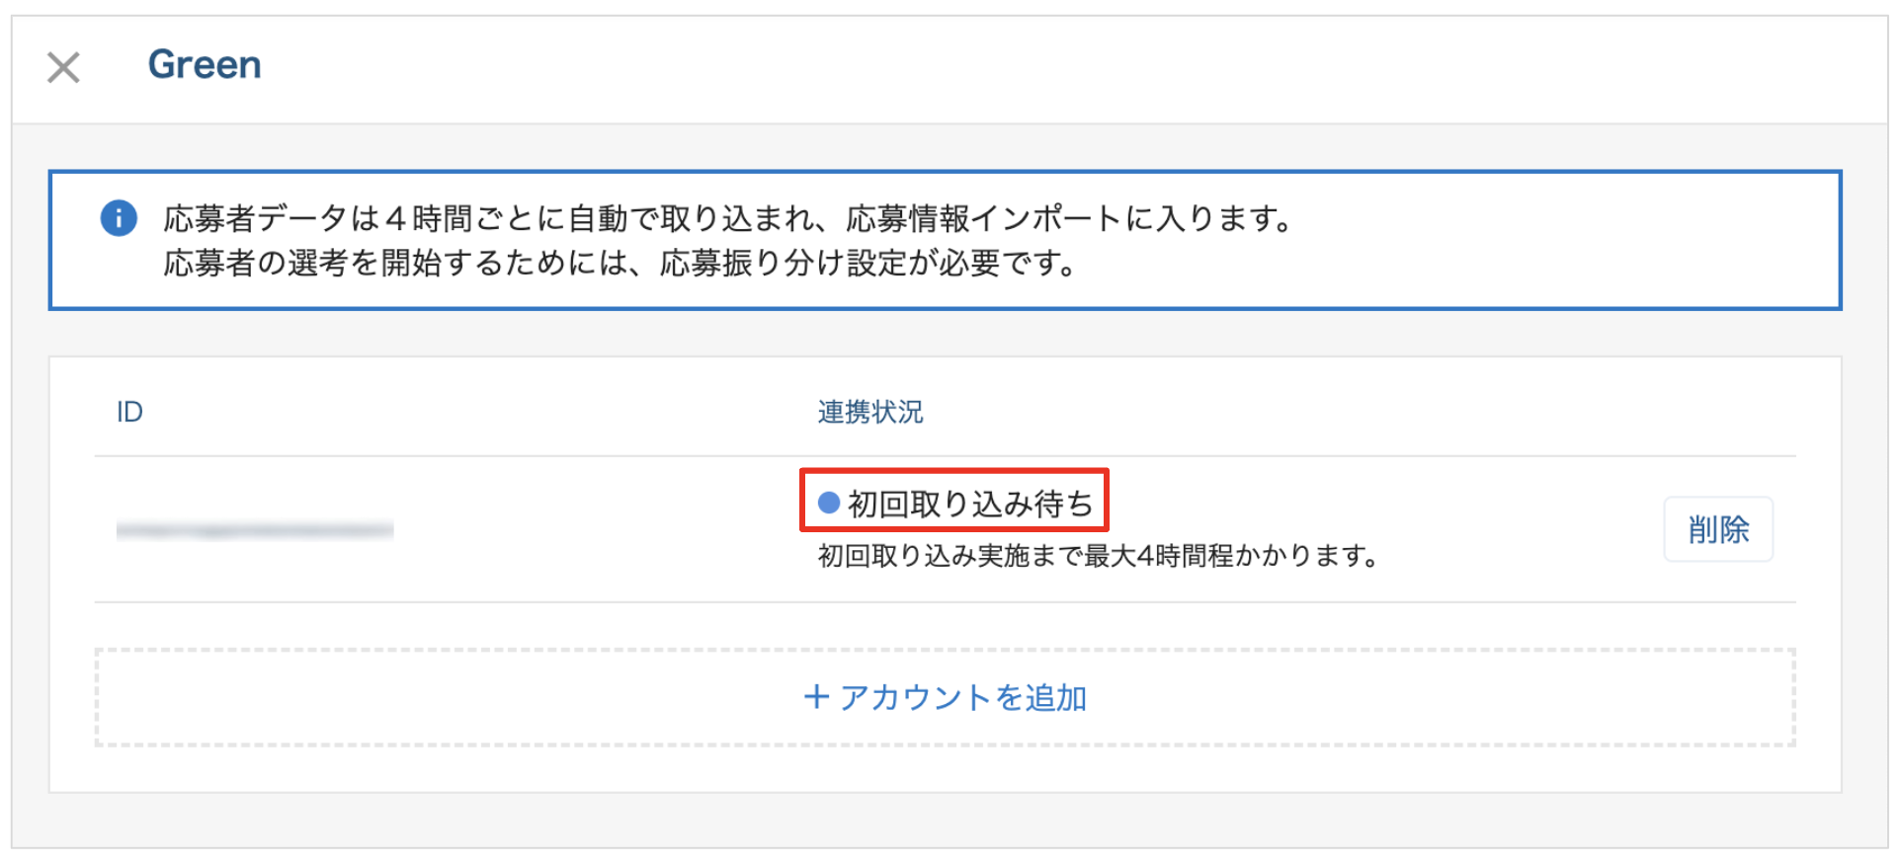
Task: Select the ID column header
Action: (x=129, y=412)
